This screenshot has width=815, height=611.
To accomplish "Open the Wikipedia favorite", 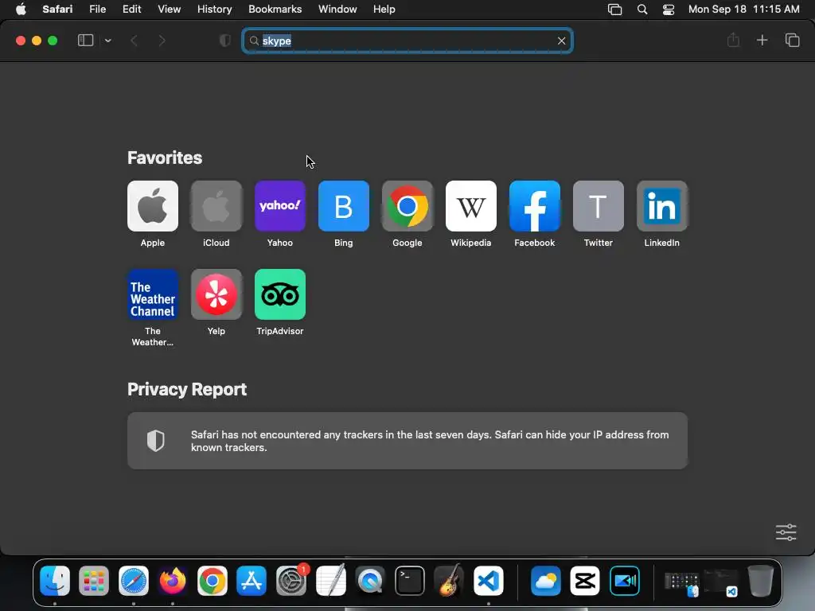I will 471,206.
